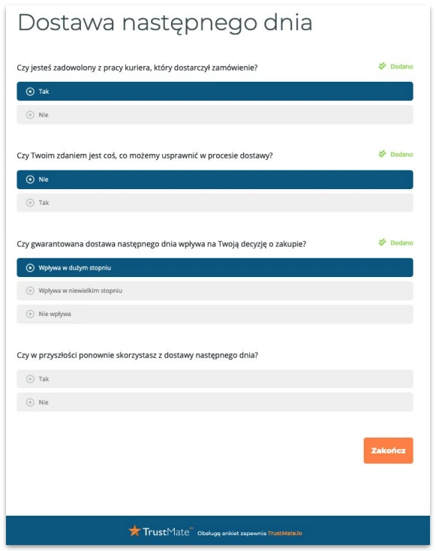Click the orange Zakończ button
This screenshot has height=551, width=436.
pyautogui.click(x=388, y=450)
